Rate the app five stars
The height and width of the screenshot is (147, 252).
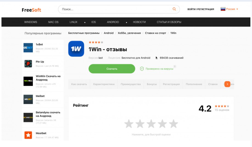point(173,124)
